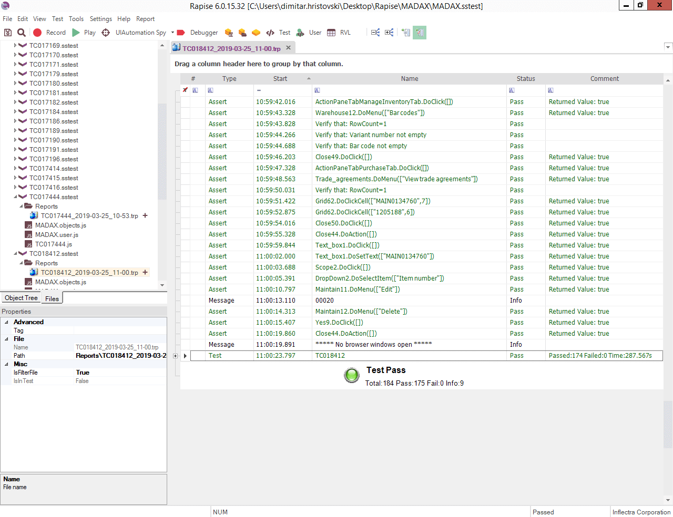This screenshot has width=673, height=517.
Task: Select the TC018412_2019-03-25_11-00.trp document tab
Action: (x=231, y=48)
